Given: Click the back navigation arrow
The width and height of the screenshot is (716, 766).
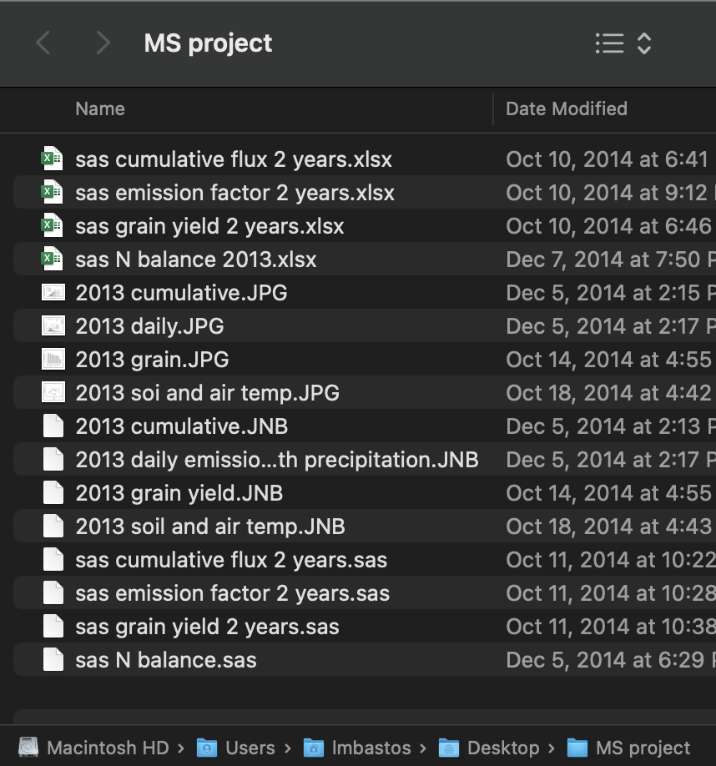Looking at the screenshot, I should (43, 43).
